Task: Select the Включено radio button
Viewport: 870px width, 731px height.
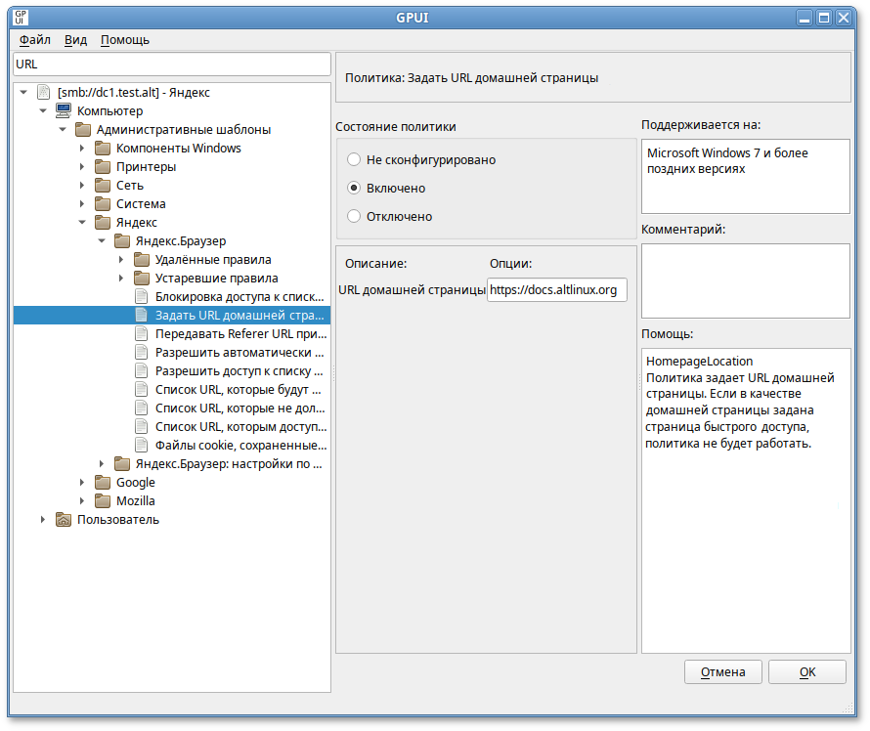Action: point(355,188)
